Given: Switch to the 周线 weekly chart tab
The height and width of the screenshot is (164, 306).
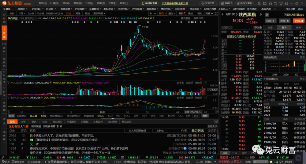Looking at the screenshot, I should click(x=78, y=14).
